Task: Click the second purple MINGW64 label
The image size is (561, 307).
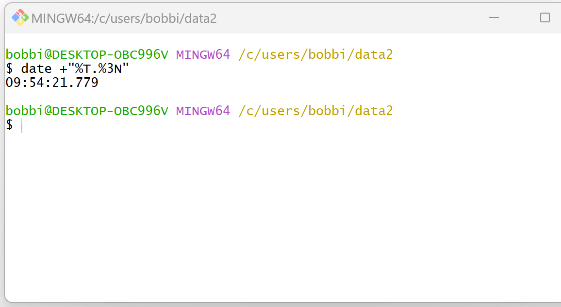Action: [x=203, y=111]
